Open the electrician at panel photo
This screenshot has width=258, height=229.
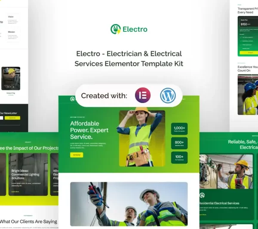[226, 171]
